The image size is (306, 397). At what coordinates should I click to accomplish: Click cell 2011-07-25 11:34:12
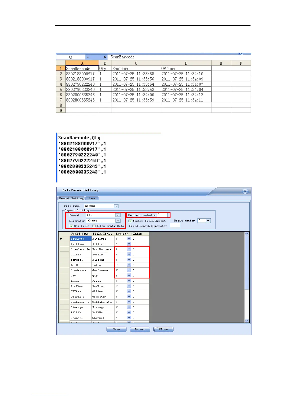[186, 95]
